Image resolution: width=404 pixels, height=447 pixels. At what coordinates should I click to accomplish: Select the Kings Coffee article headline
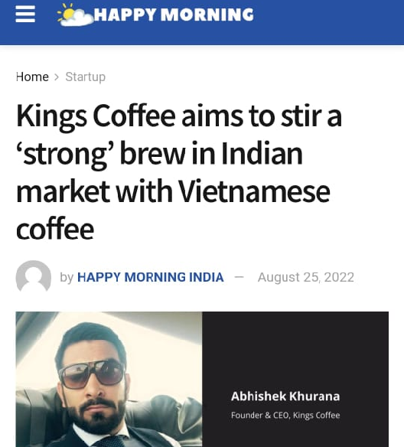(x=179, y=172)
